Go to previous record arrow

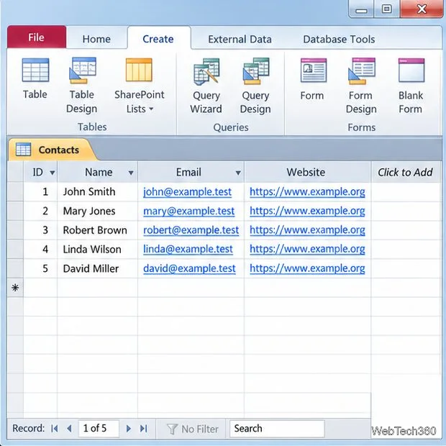click(69, 428)
